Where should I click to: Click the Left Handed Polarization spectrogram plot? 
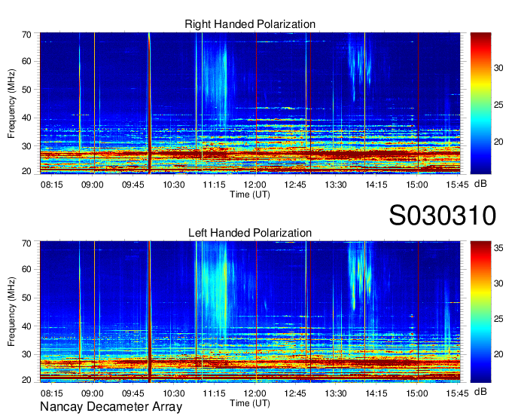[250, 312]
